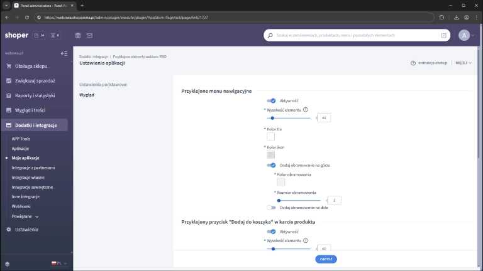Click the stacked layers icon in sidebar footer
The image size is (483, 271).
click(x=8, y=263)
